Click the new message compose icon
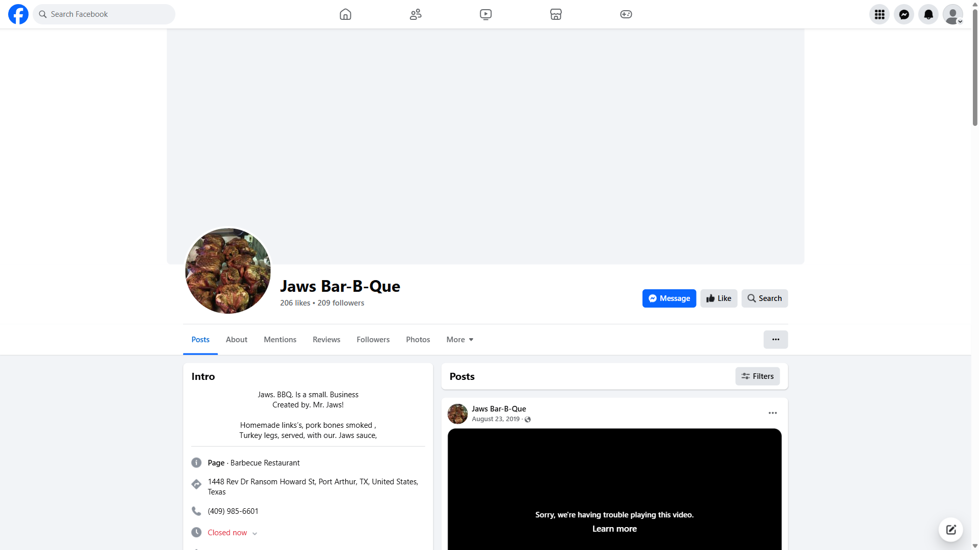The image size is (979, 550). click(950, 530)
